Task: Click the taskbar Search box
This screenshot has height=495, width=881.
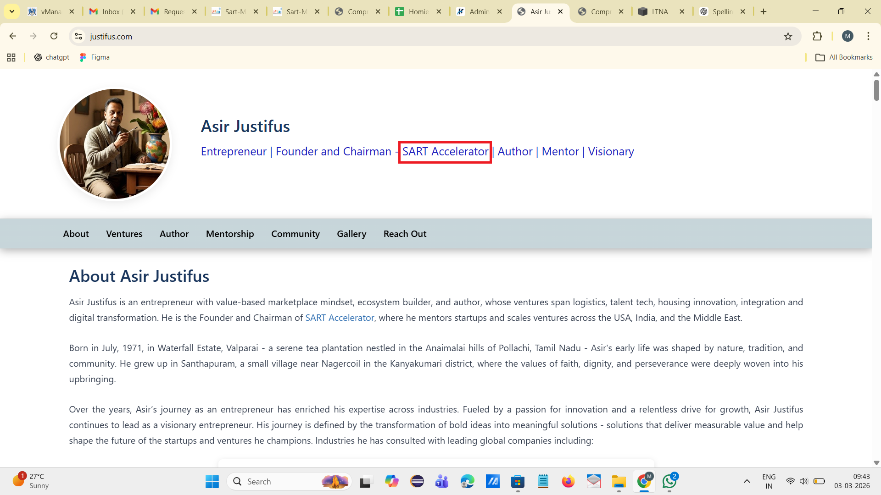Action: (x=289, y=482)
